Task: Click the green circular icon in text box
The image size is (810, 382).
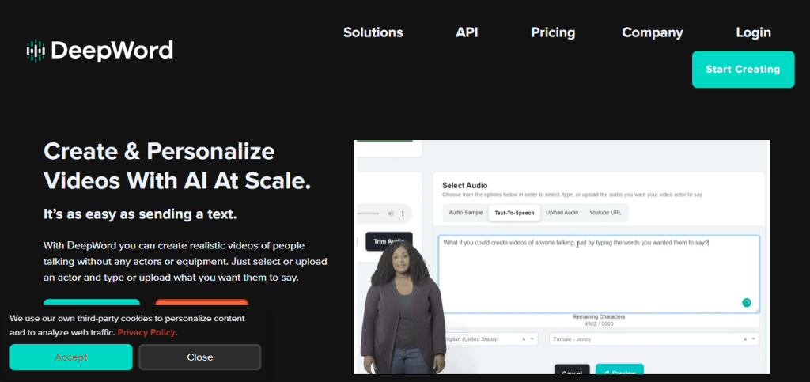Action: point(746,302)
